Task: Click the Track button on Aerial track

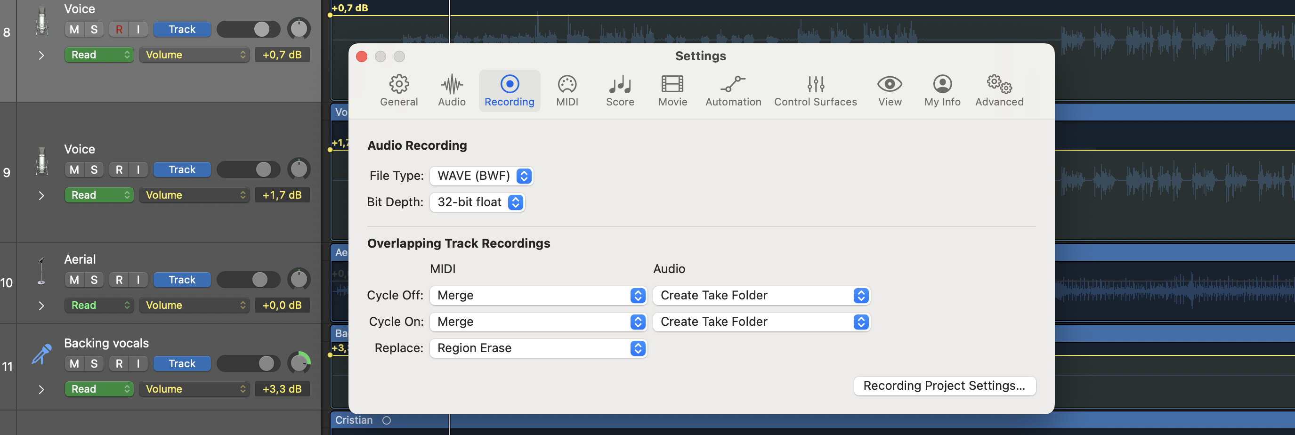Action: click(182, 279)
